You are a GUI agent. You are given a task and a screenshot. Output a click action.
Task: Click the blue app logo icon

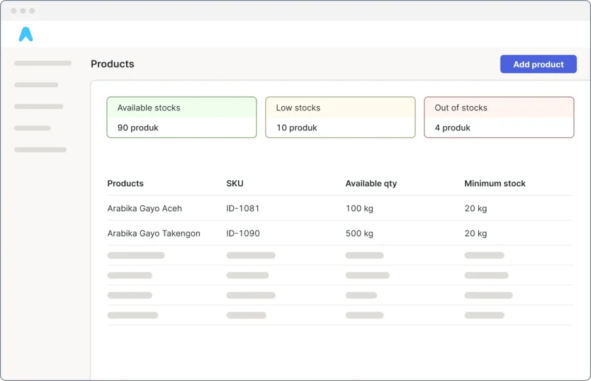pyautogui.click(x=25, y=34)
